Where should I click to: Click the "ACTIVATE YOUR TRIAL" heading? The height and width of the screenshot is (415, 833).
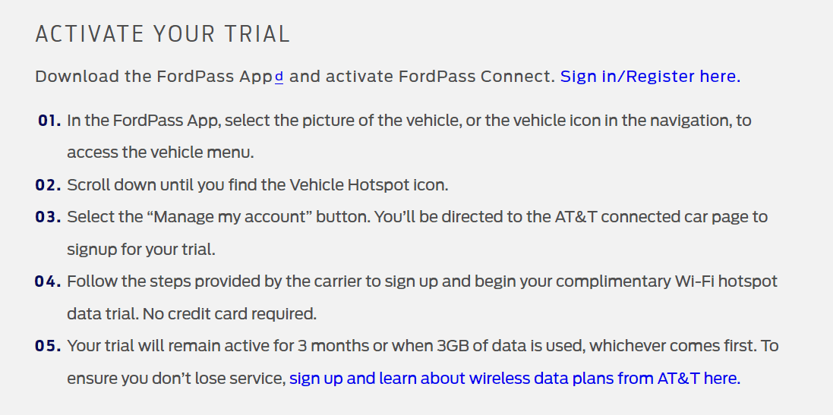tap(162, 34)
